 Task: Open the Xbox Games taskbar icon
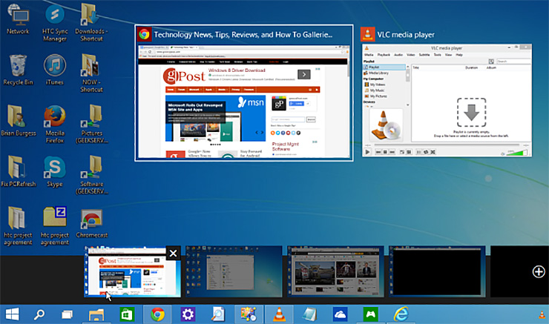pos(370,314)
